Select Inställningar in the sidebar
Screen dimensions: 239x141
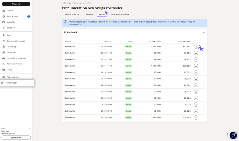11,83
